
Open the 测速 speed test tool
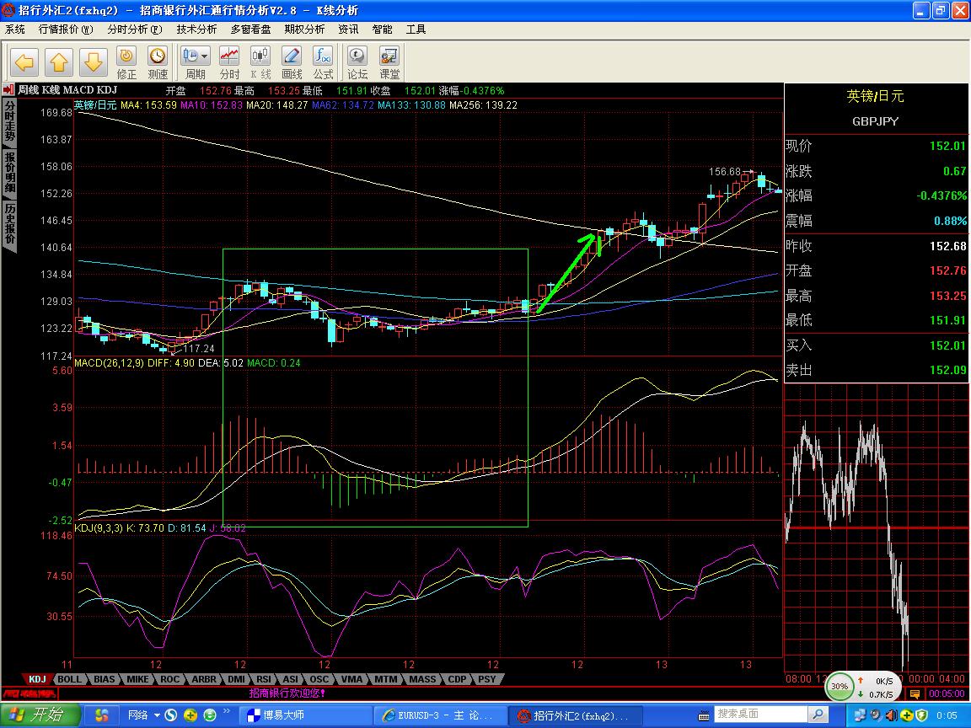tap(158, 62)
